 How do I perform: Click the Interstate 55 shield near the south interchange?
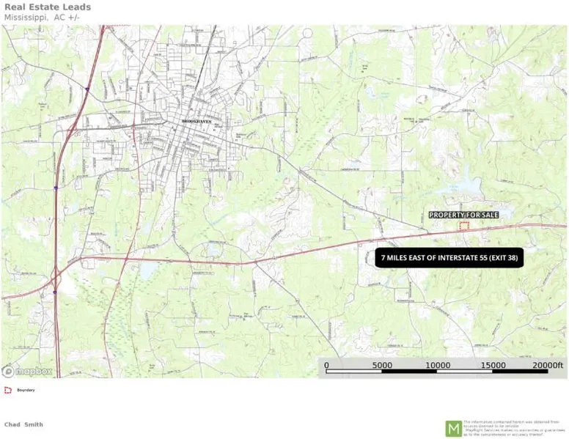click(54, 291)
